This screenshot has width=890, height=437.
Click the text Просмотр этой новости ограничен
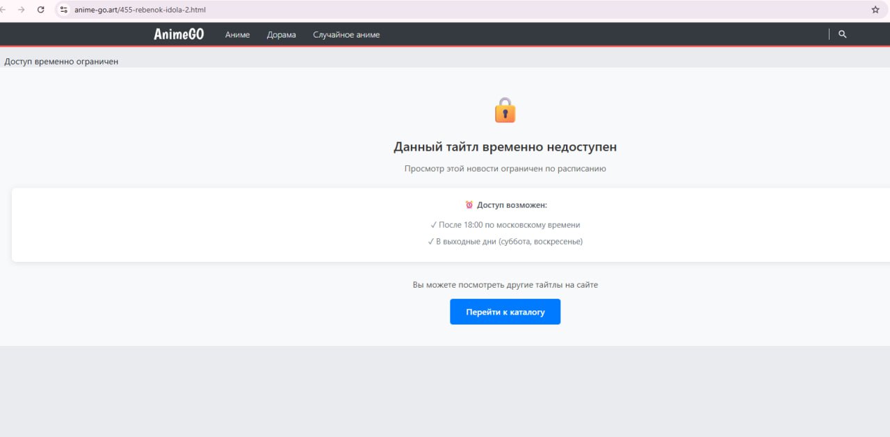(x=479, y=168)
